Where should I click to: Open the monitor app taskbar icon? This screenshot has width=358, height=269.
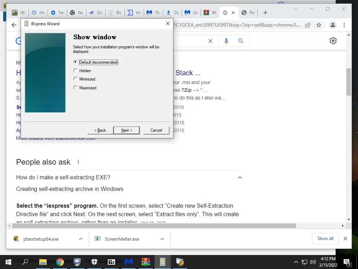(77, 262)
